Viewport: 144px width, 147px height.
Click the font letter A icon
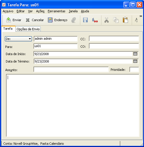click(x=136, y=20)
